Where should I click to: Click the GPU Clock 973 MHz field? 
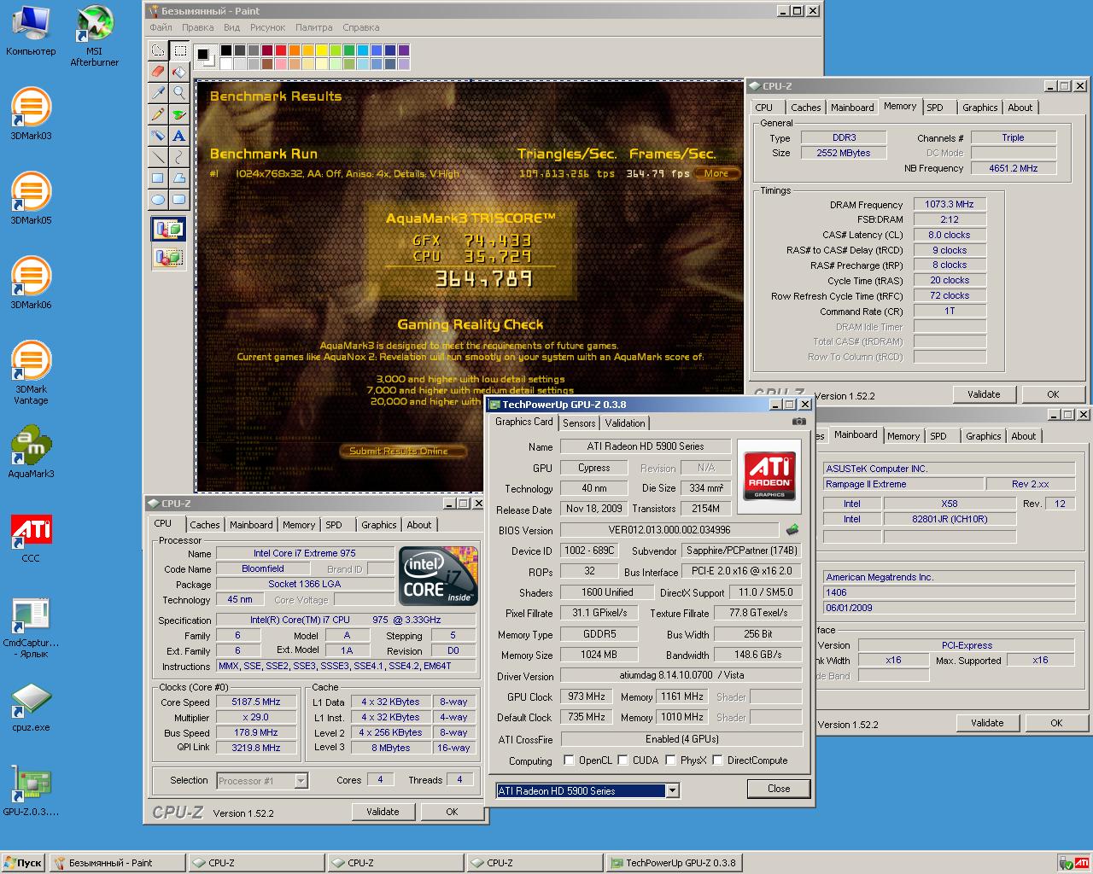[x=587, y=696]
